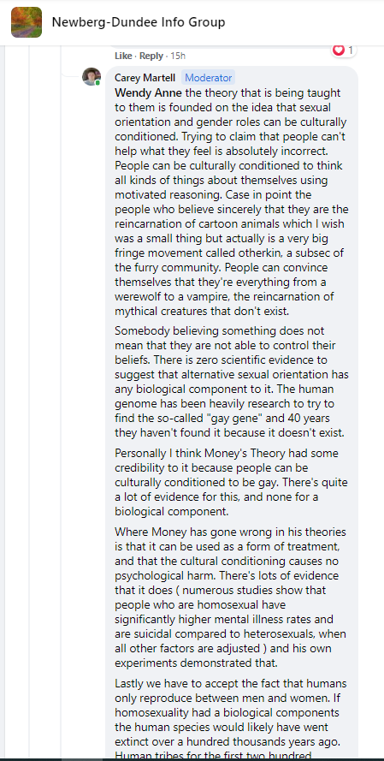
Task: Open the Newberg-Dundee group autumn thumbnail
Action: (x=27, y=22)
